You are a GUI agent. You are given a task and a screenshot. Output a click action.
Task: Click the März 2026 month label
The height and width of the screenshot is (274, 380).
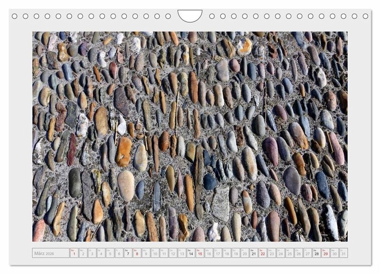pos(44,254)
